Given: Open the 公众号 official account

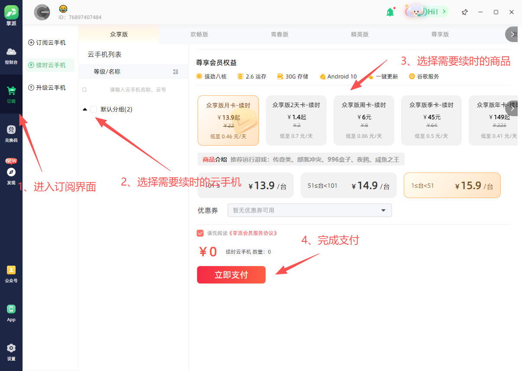Looking at the screenshot, I should [11, 274].
